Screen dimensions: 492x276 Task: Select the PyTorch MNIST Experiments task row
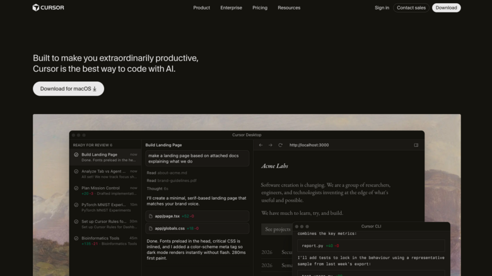pyautogui.click(x=106, y=207)
